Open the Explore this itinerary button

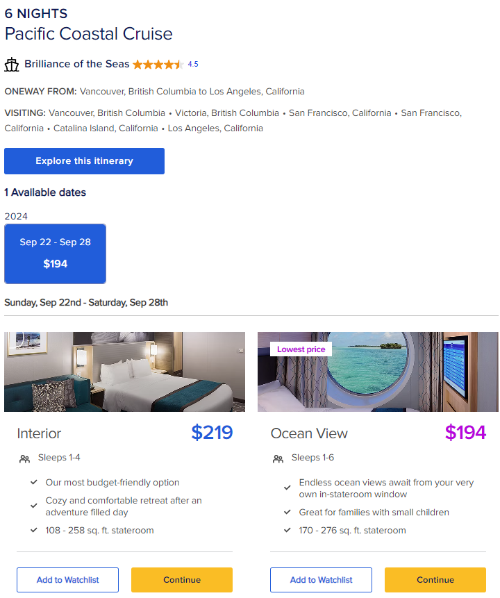coord(84,161)
